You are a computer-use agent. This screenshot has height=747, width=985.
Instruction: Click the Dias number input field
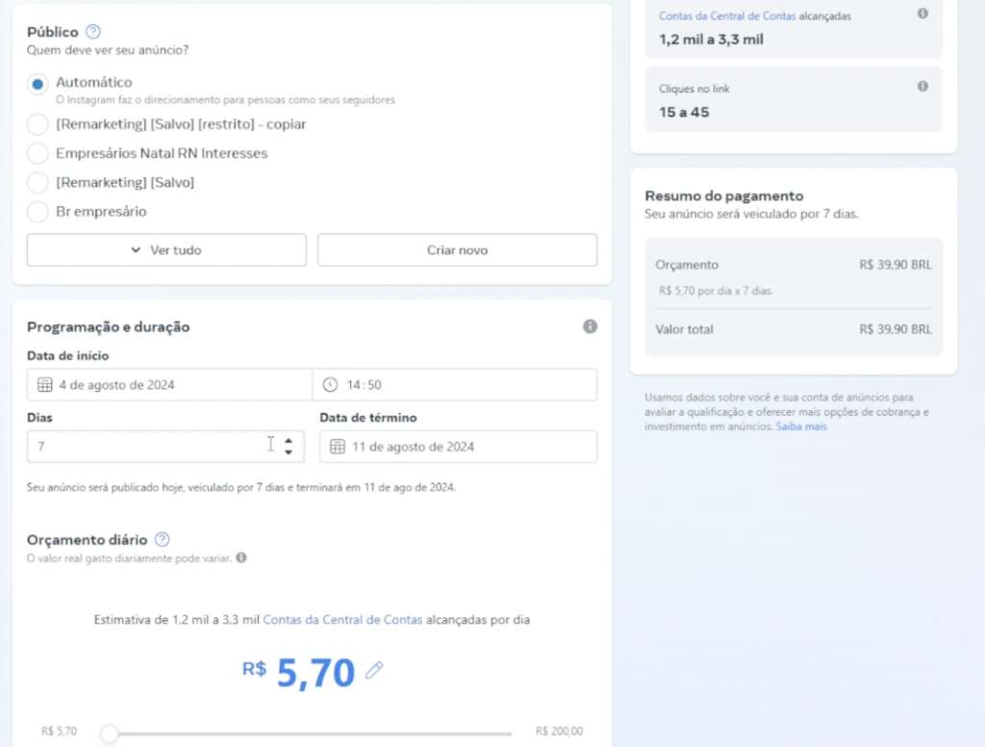click(x=144, y=447)
